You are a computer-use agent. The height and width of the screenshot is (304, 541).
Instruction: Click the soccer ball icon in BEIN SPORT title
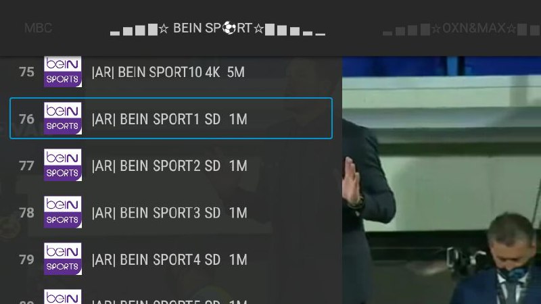[229, 28]
